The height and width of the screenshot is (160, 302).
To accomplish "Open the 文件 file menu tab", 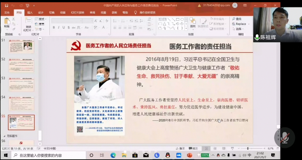I will tap(7, 12).
